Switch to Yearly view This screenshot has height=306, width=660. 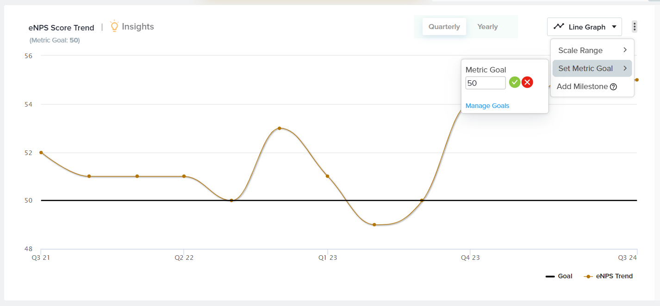pyautogui.click(x=487, y=27)
